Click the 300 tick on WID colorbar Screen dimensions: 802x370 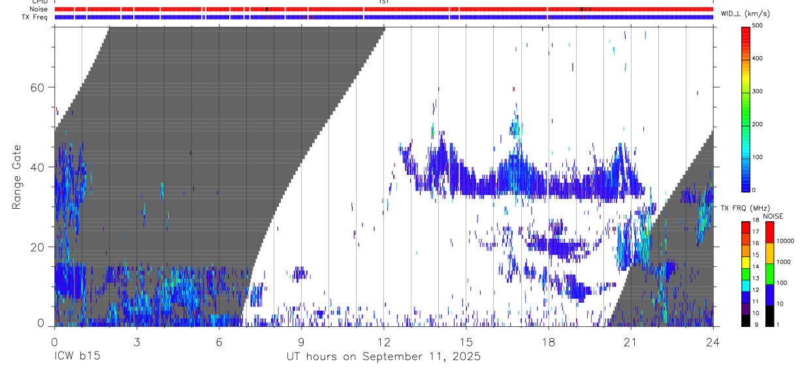click(758, 91)
